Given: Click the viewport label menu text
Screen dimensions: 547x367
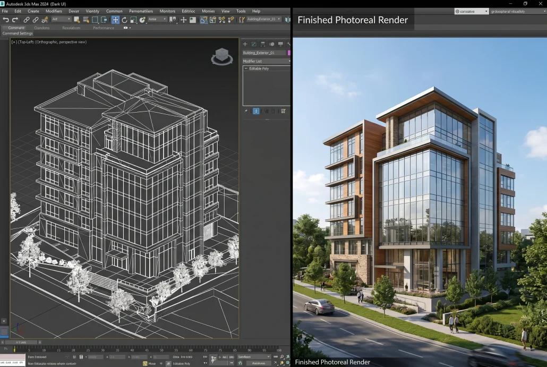Looking at the screenshot, I should 49,42.
